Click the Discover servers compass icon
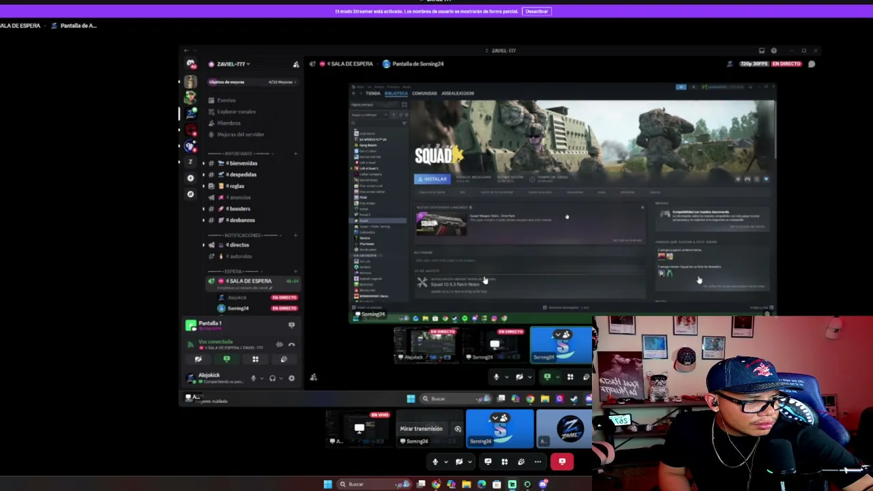 [x=190, y=194]
